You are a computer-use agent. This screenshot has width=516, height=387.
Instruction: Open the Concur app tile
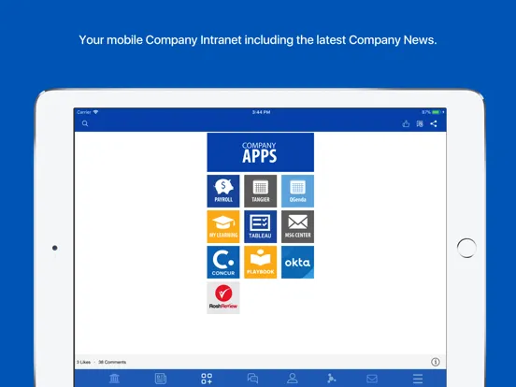point(223,262)
